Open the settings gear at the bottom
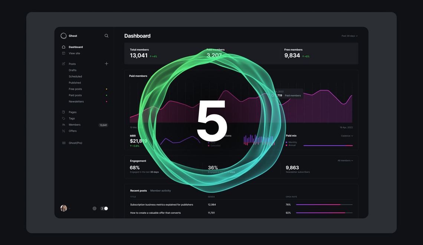 tap(94, 208)
